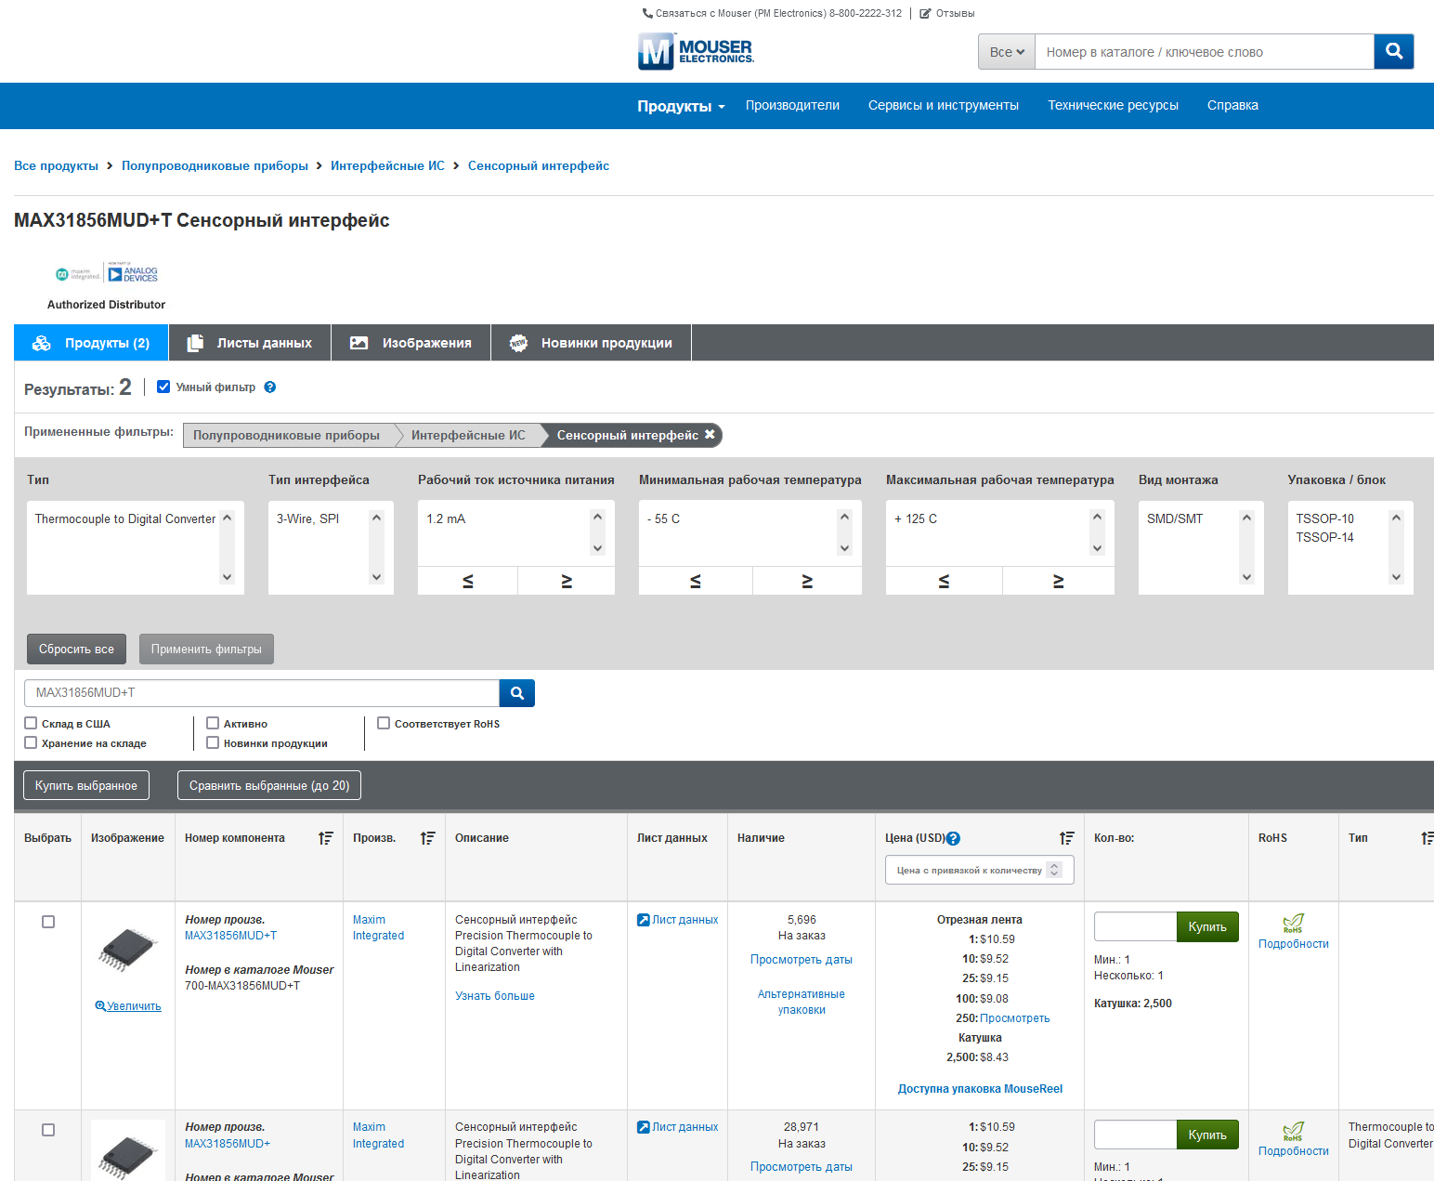The height and width of the screenshot is (1181, 1434).
Task: Click the RoHS icon for MAX31856MUD+T
Action: point(1294,923)
